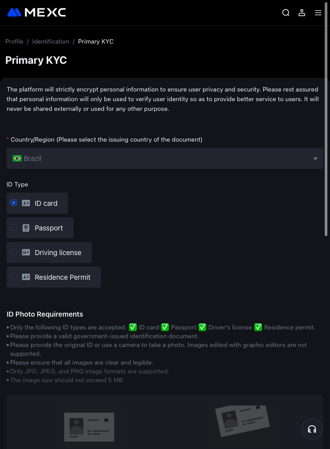Open the headset customer support button

(x=312, y=429)
